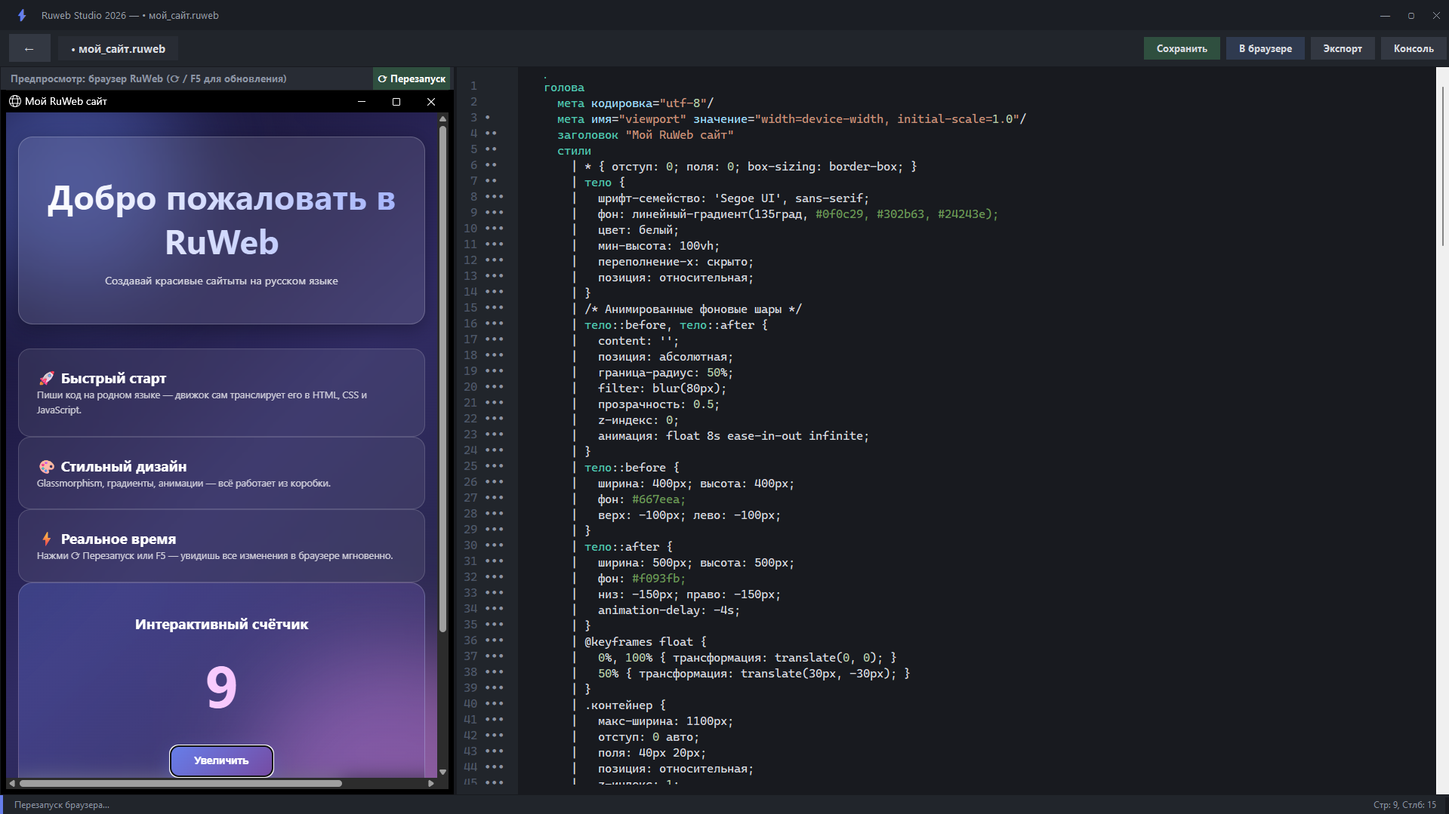Click the Реальное время card title
1449x814 pixels.
point(119,539)
